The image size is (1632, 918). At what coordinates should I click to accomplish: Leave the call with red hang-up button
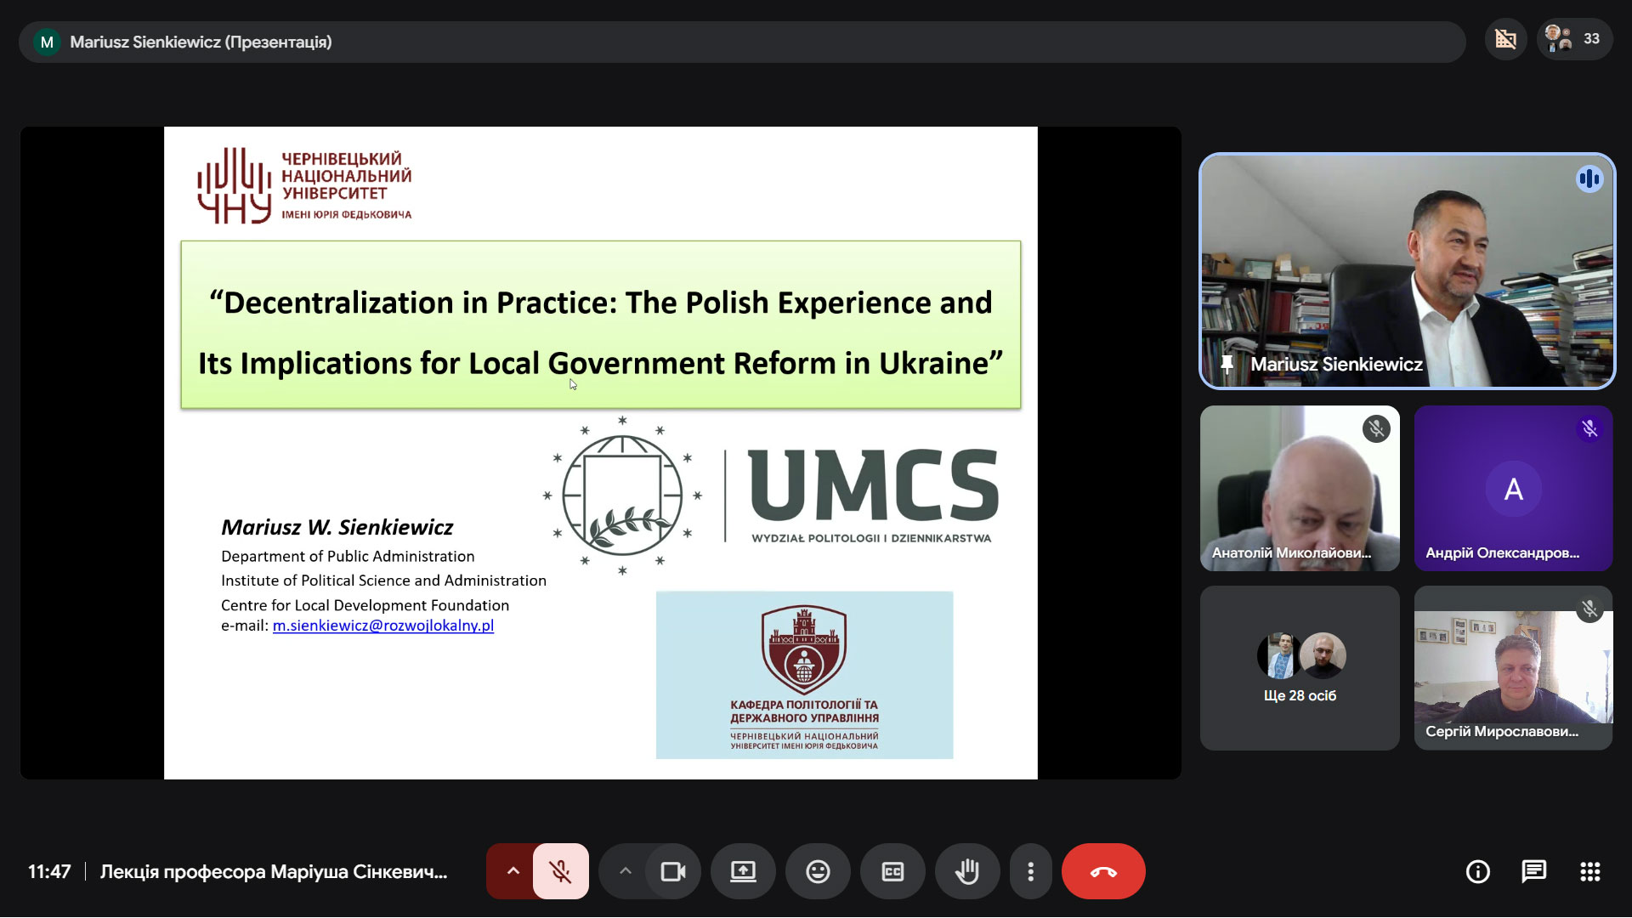1103,871
